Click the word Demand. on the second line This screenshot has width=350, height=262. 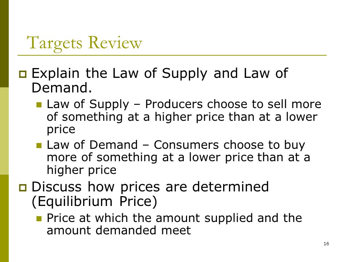pyautogui.click(x=62, y=88)
